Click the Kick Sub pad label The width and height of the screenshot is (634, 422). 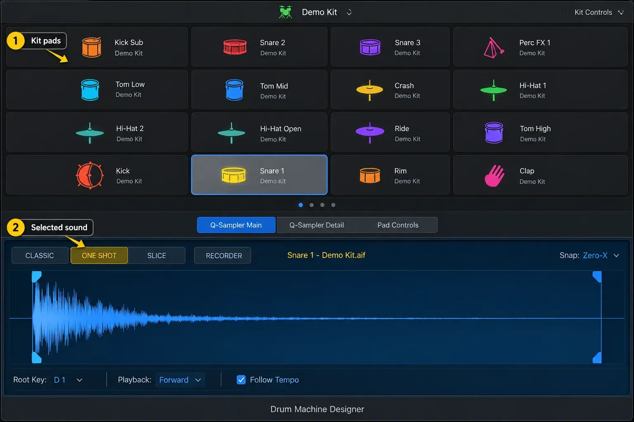click(129, 42)
